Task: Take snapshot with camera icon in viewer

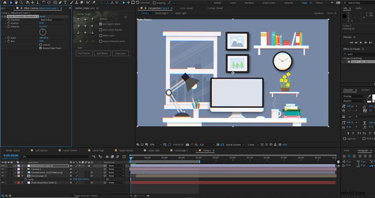Action: pyautogui.click(x=188, y=145)
